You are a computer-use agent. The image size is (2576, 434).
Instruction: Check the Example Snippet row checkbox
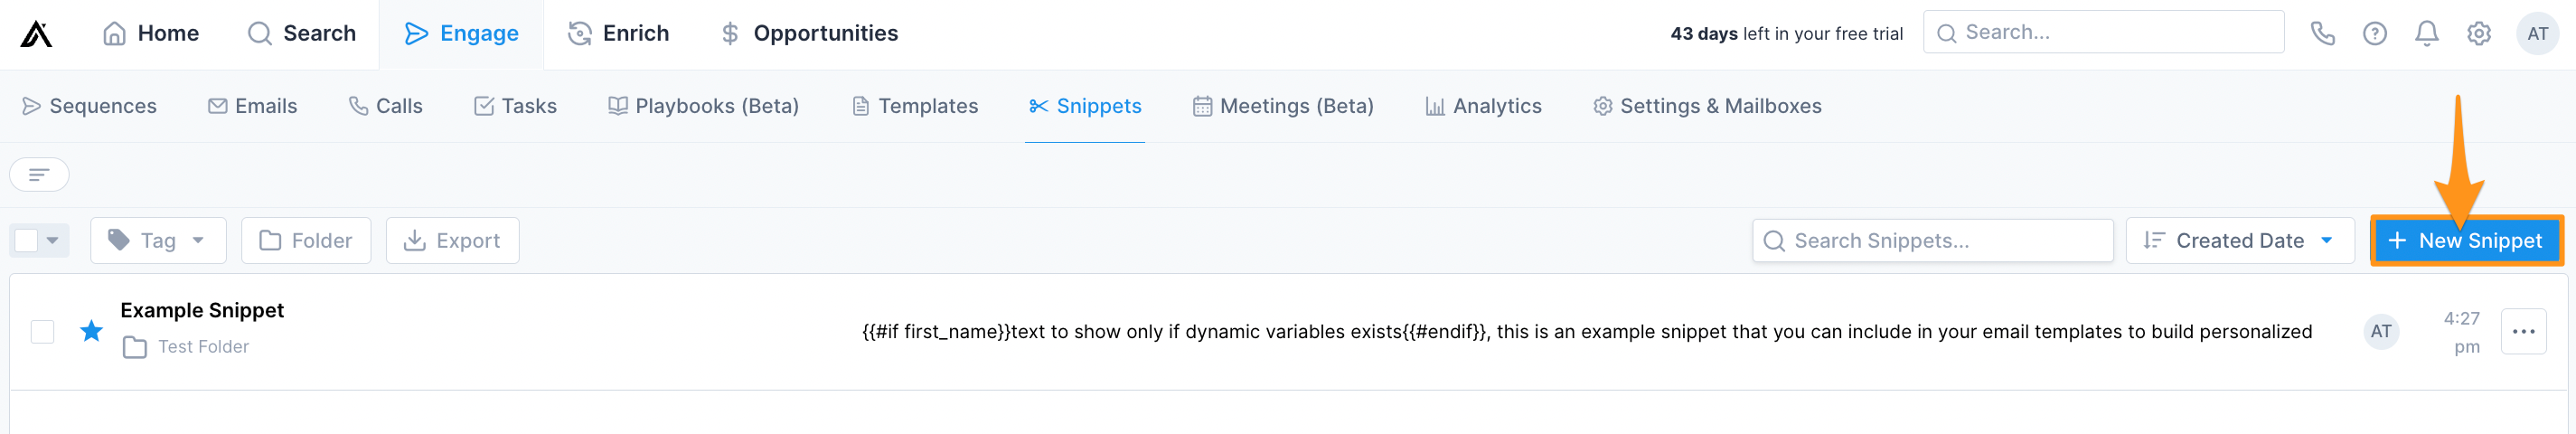tap(42, 332)
